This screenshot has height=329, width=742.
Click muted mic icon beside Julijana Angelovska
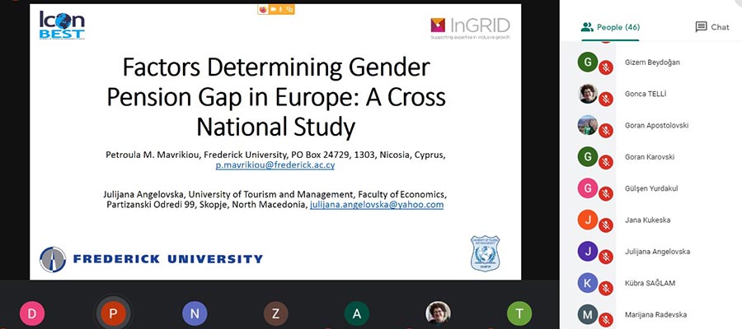tap(606, 255)
